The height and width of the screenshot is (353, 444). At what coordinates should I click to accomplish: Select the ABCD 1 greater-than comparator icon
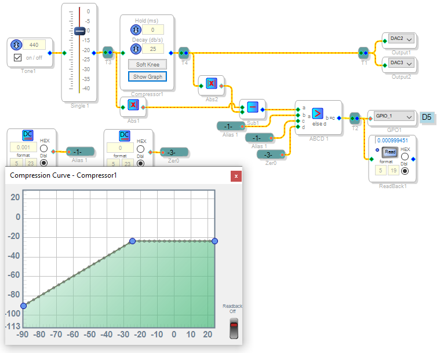tap(318, 113)
